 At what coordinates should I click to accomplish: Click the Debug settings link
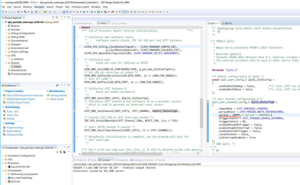[15, 135]
